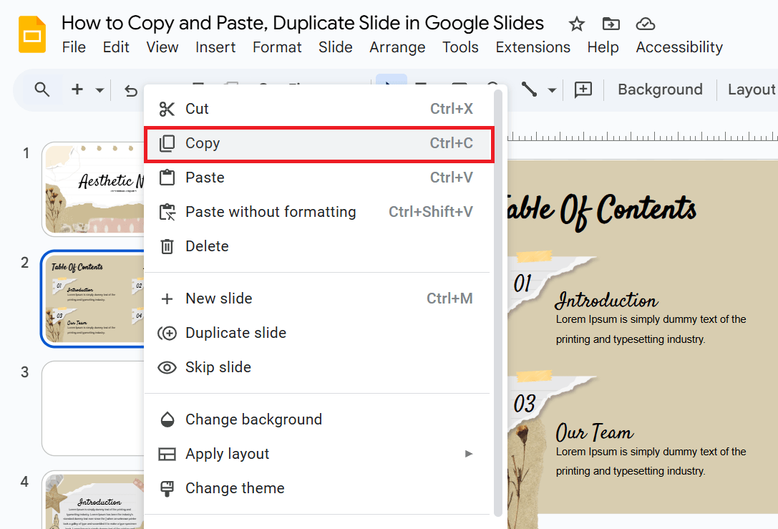The width and height of the screenshot is (778, 529).
Task: Expand the Apply layout submenu
Action: click(x=227, y=454)
